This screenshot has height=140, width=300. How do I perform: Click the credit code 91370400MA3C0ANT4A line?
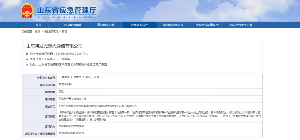[x=59, y=54]
